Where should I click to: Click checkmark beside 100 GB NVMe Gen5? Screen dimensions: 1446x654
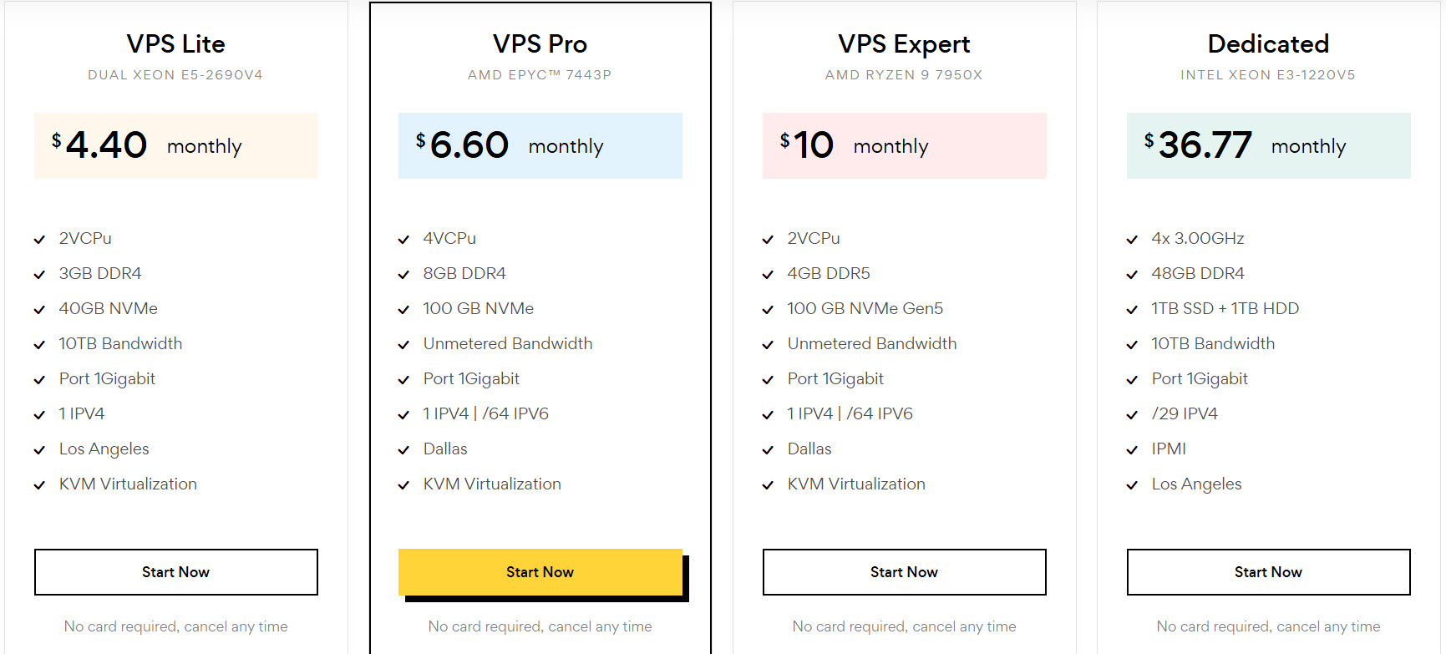[768, 310]
